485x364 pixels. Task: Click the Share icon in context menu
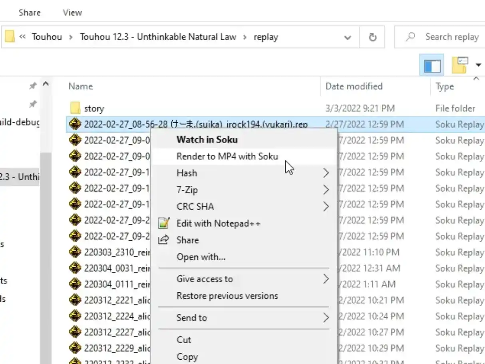tap(164, 240)
